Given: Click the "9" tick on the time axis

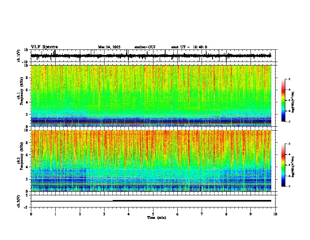Looking at the screenshot, I should [251, 214].
